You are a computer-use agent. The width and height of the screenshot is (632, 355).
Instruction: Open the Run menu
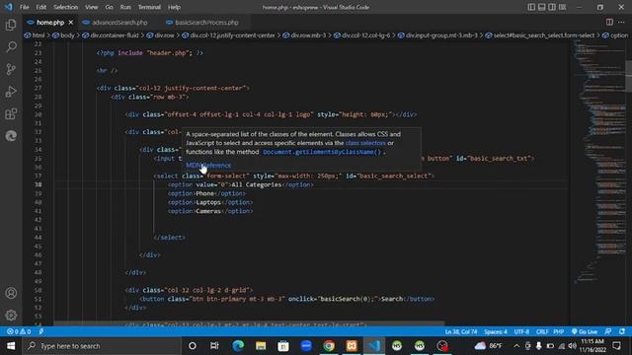click(x=125, y=7)
